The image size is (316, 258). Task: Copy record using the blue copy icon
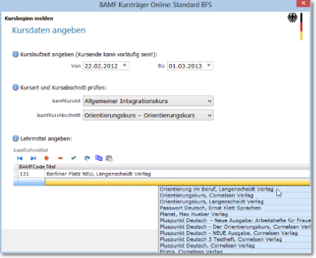tap(99, 158)
